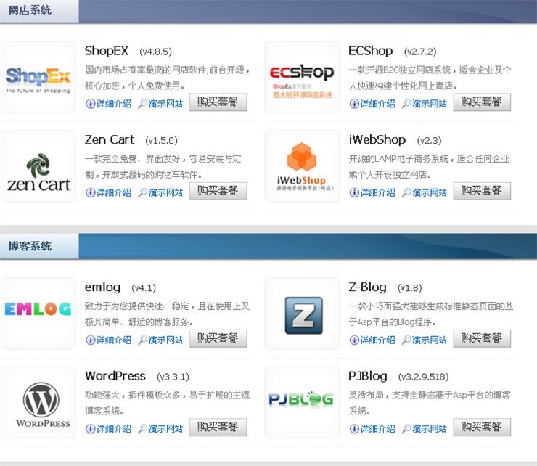
Task: Click the EMLOG colorful logo
Action: (38, 311)
